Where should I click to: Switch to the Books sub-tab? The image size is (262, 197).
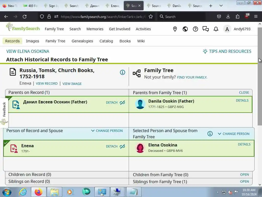coord(125,41)
